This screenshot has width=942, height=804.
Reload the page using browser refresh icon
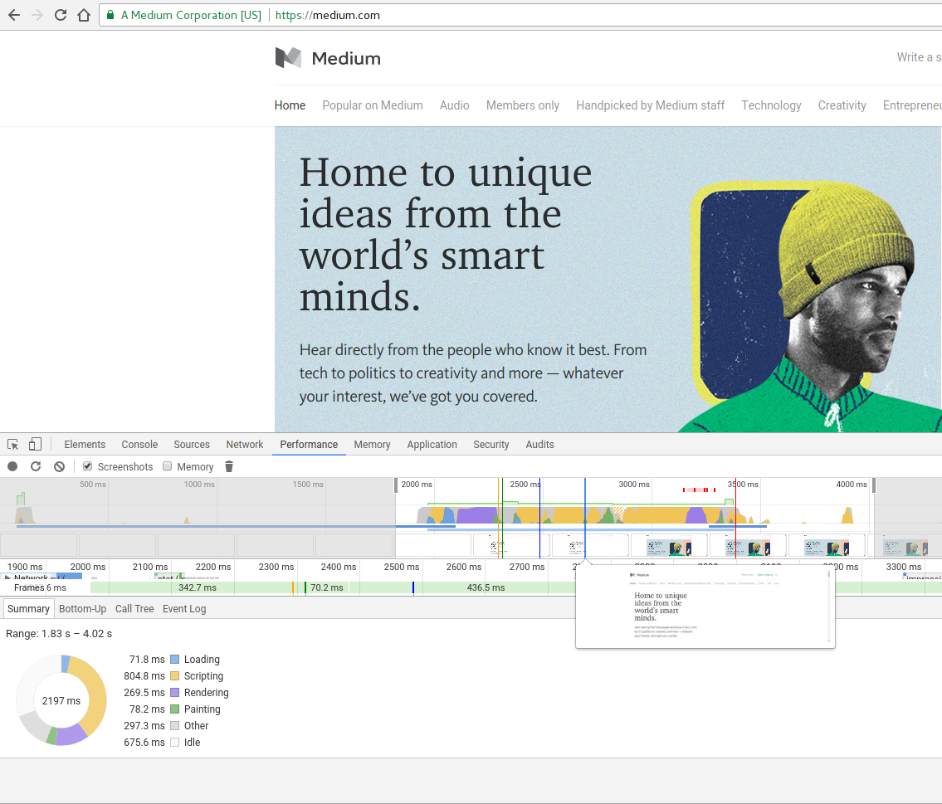tap(61, 15)
